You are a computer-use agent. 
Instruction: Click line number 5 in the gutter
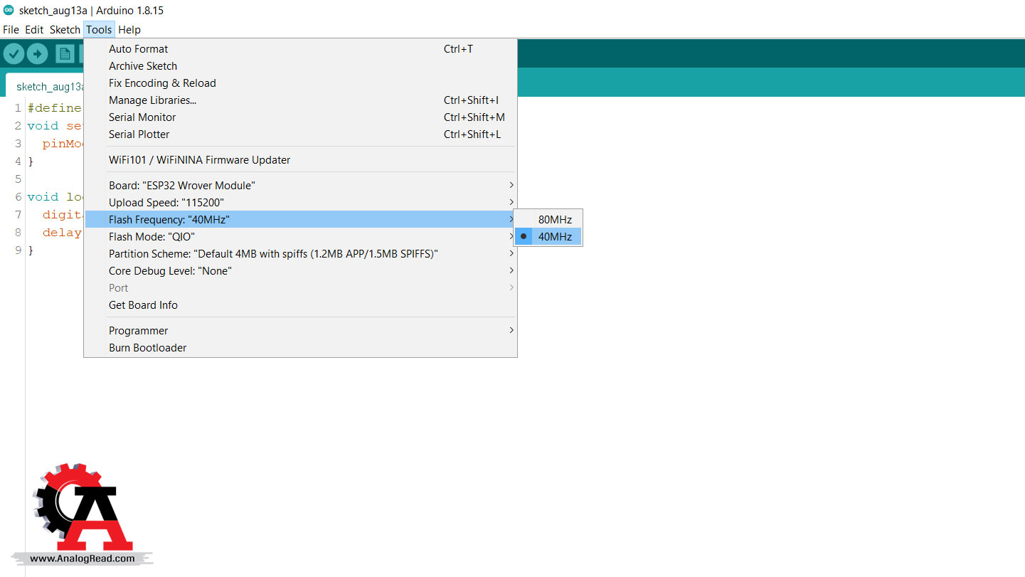(x=18, y=179)
